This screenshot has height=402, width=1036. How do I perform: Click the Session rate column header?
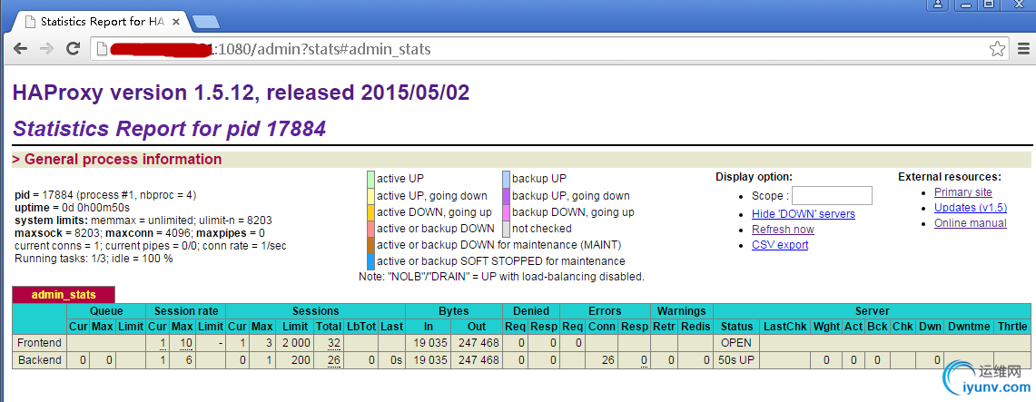185,311
